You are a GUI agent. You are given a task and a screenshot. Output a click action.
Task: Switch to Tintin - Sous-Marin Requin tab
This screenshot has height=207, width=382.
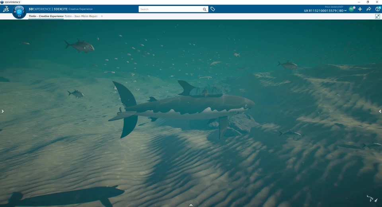(x=81, y=16)
